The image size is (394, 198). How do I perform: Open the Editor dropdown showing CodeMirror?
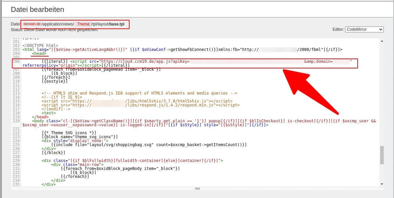364,29
